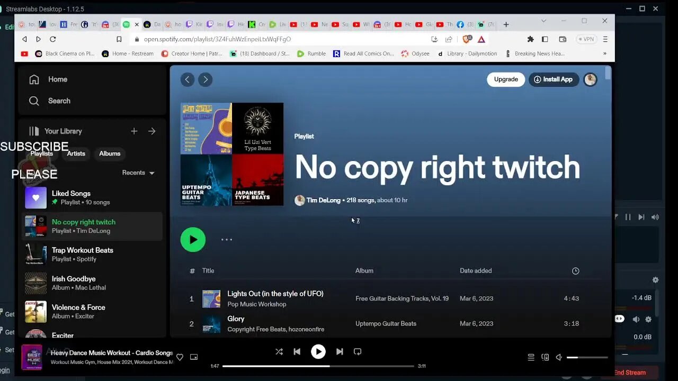Filter library by Artists
Screen dimensions: 678x381
point(76,153)
